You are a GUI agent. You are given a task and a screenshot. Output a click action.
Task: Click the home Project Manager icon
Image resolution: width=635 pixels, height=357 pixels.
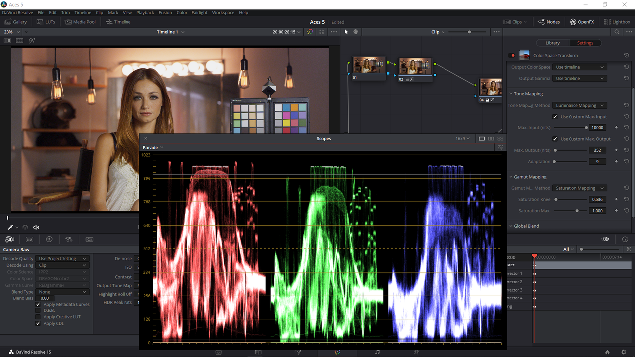tap(608, 352)
